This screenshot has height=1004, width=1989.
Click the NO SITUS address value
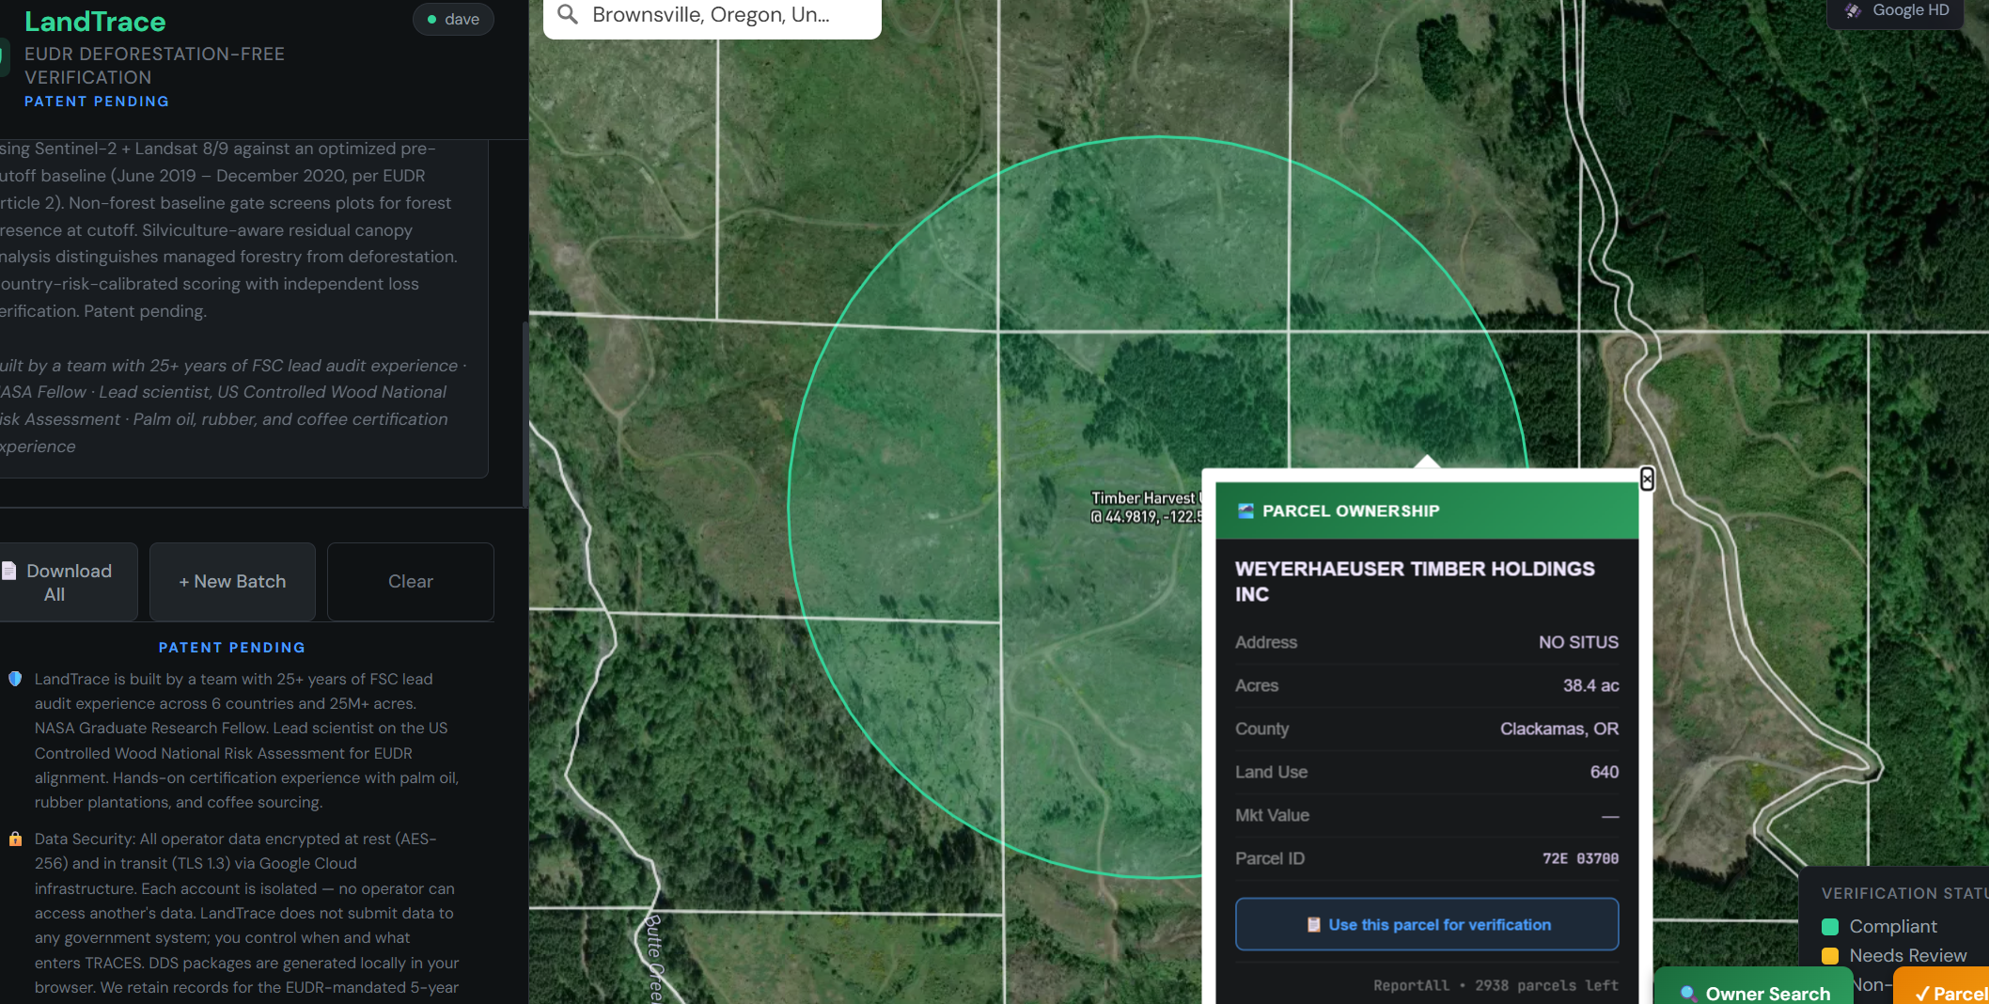click(1578, 642)
